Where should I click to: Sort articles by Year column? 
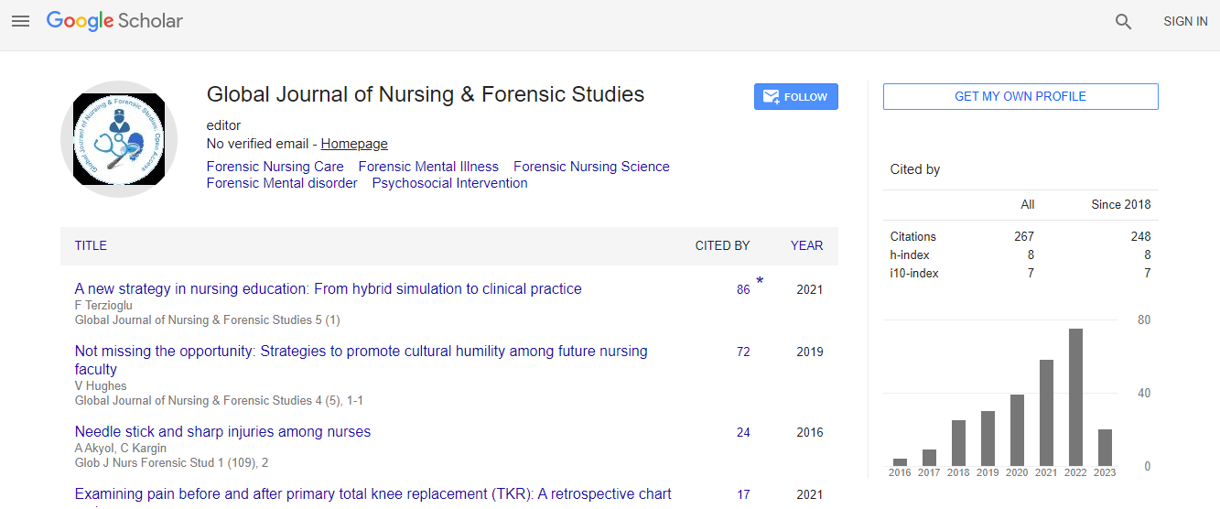806,245
